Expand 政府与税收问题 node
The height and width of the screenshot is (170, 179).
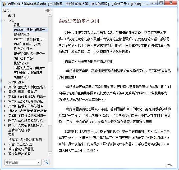tap(5, 154)
